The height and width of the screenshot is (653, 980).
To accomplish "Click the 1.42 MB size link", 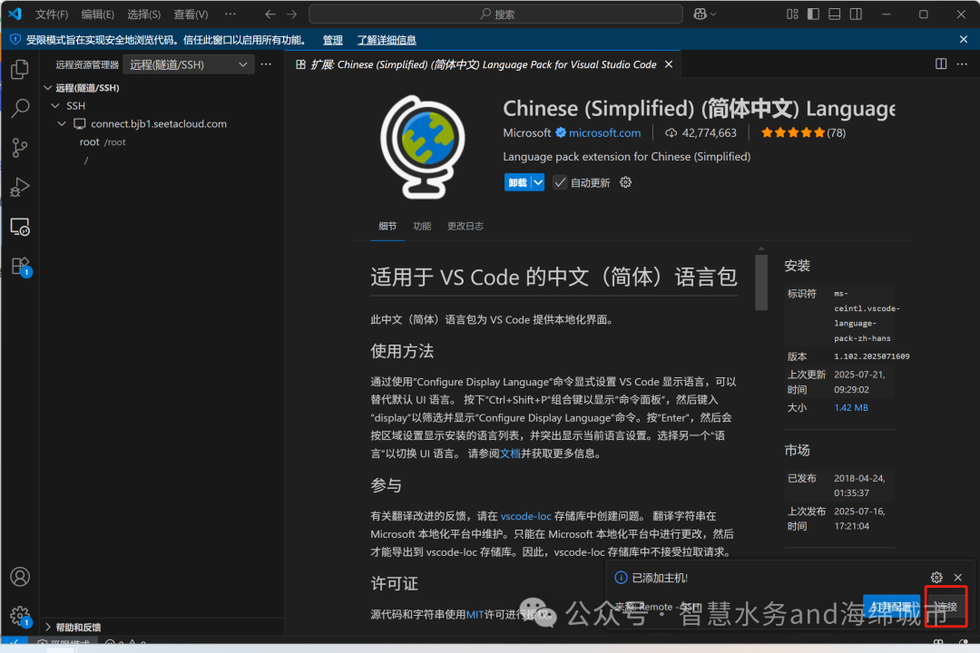I will point(850,407).
